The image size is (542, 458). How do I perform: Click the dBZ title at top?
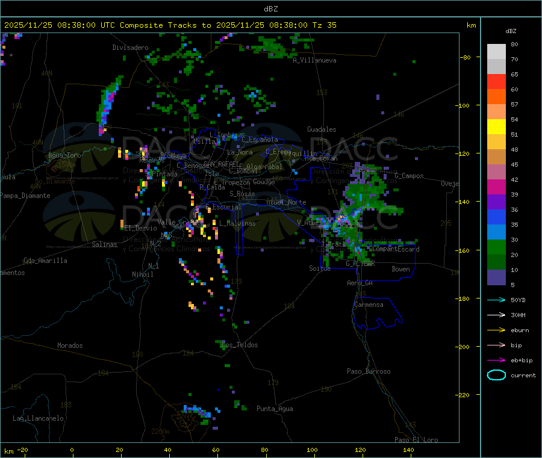(x=270, y=9)
